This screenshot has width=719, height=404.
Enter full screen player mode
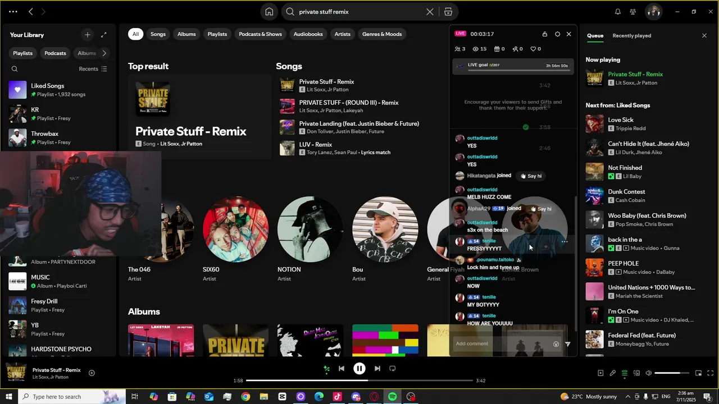[711, 373]
